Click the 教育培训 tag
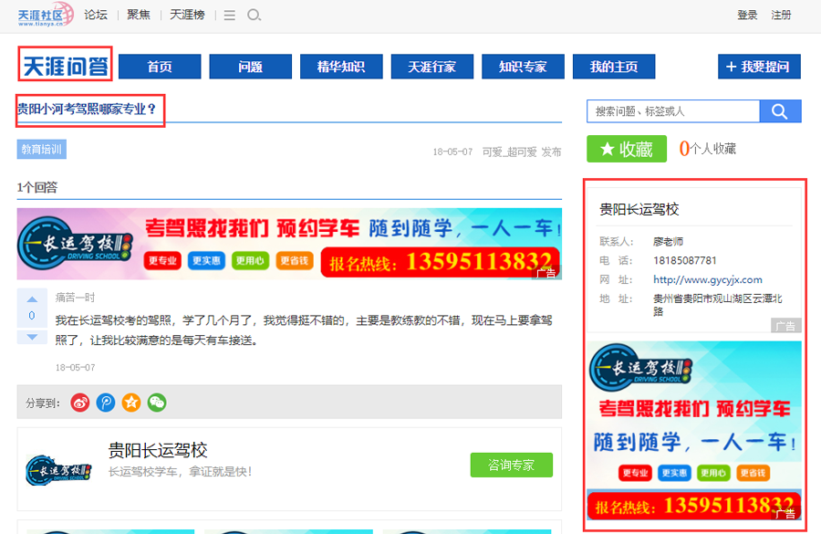The width and height of the screenshot is (821, 534). point(41,150)
